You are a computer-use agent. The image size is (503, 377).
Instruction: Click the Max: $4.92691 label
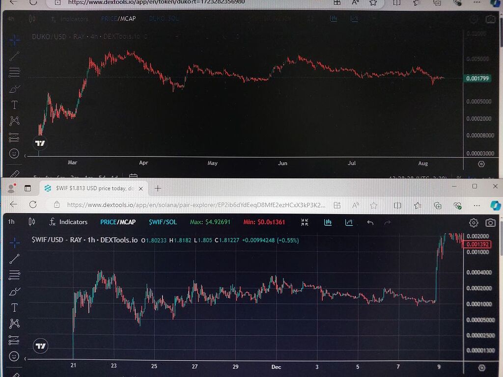point(210,222)
